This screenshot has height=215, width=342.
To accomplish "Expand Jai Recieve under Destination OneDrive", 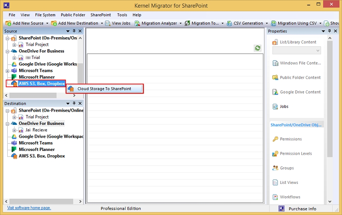I will pos(14,130).
